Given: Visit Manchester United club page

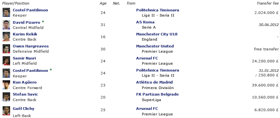Looking at the screenshot, I should click(x=155, y=46).
